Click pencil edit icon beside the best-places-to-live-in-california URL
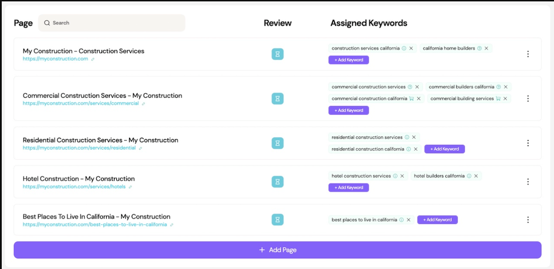This screenshot has height=269, width=554. [171, 225]
